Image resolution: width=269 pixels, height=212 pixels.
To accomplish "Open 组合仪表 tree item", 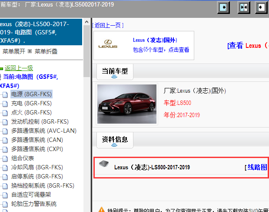I will tap(23, 158).
